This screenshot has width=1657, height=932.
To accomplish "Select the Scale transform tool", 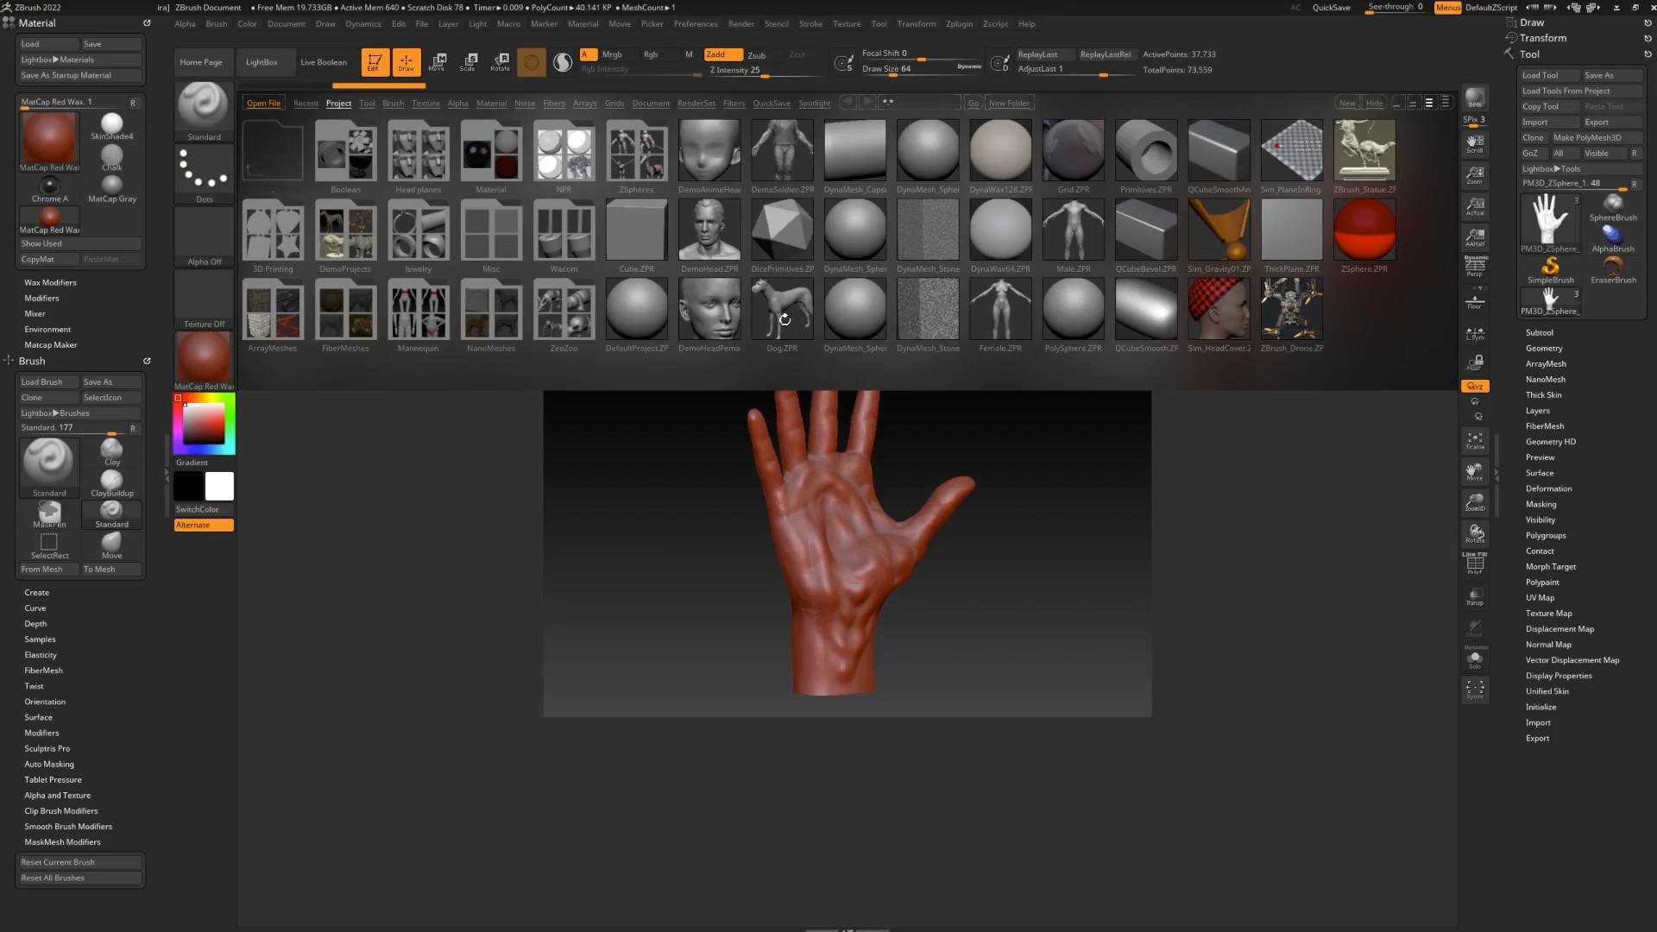I will (x=469, y=62).
